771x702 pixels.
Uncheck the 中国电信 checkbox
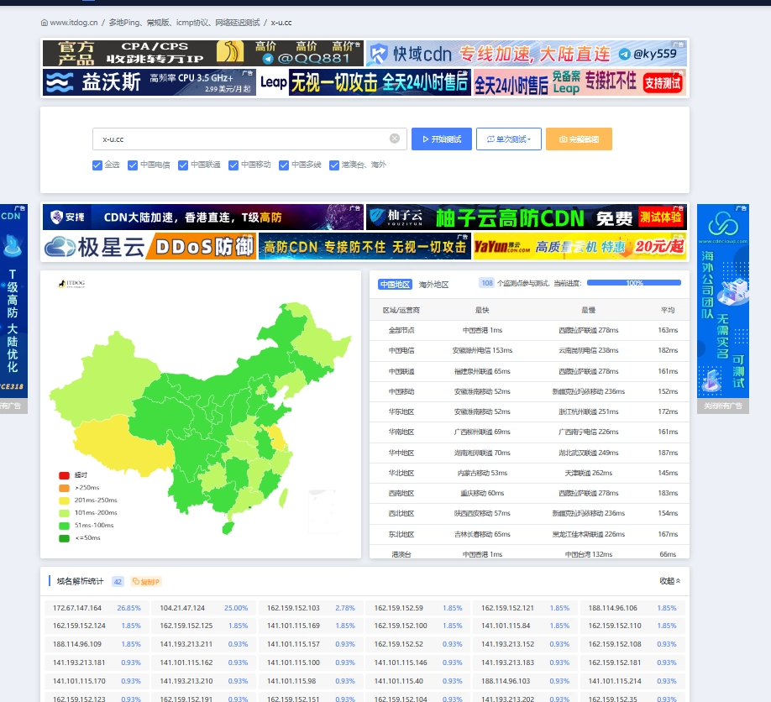click(133, 165)
